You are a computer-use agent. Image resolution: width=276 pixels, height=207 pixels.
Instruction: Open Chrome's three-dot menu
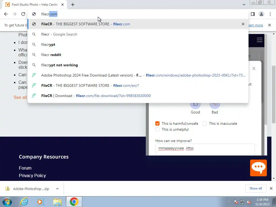(270, 14)
